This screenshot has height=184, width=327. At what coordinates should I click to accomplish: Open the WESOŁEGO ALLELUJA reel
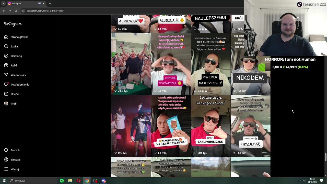171,24
